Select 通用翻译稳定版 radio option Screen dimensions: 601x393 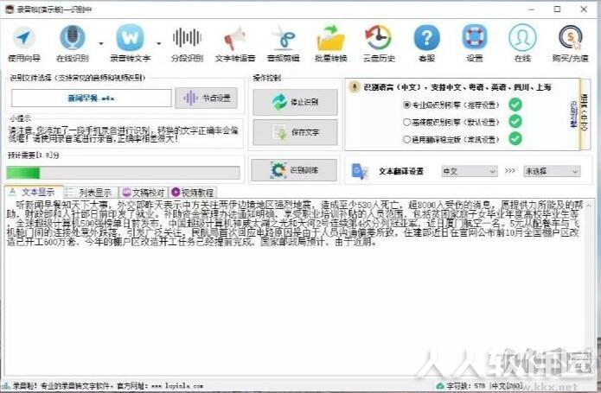click(x=451, y=139)
